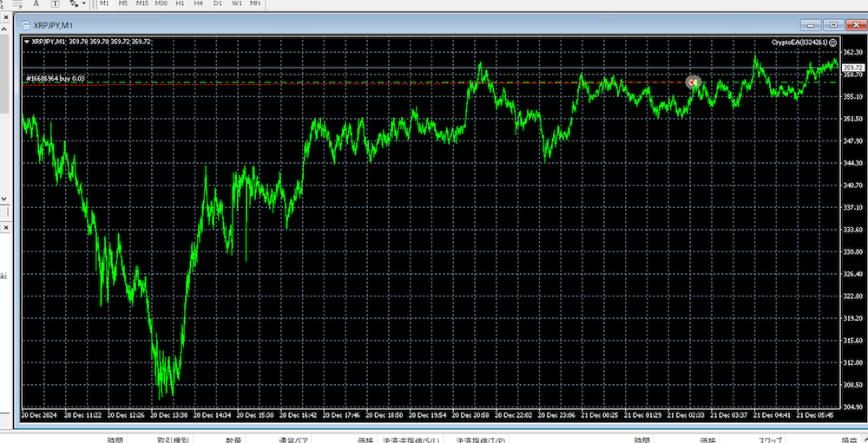
Task: Change to the D1 daily timeframe
Action: tap(217, 3)
